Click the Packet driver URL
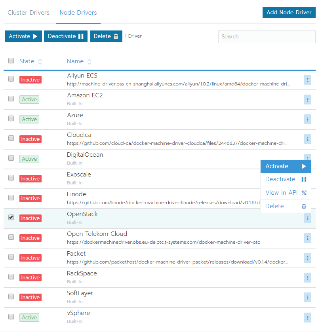 (x=177, y=262)
